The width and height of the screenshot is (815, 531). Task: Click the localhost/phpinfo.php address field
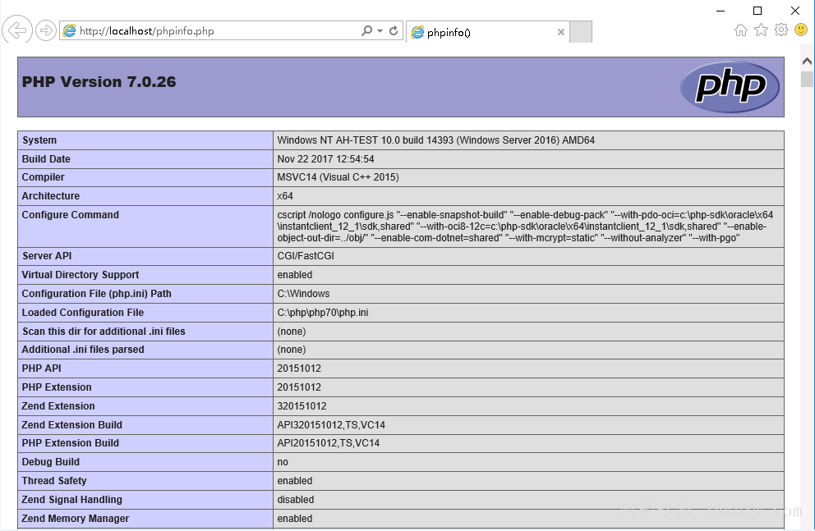pos(214,31)
